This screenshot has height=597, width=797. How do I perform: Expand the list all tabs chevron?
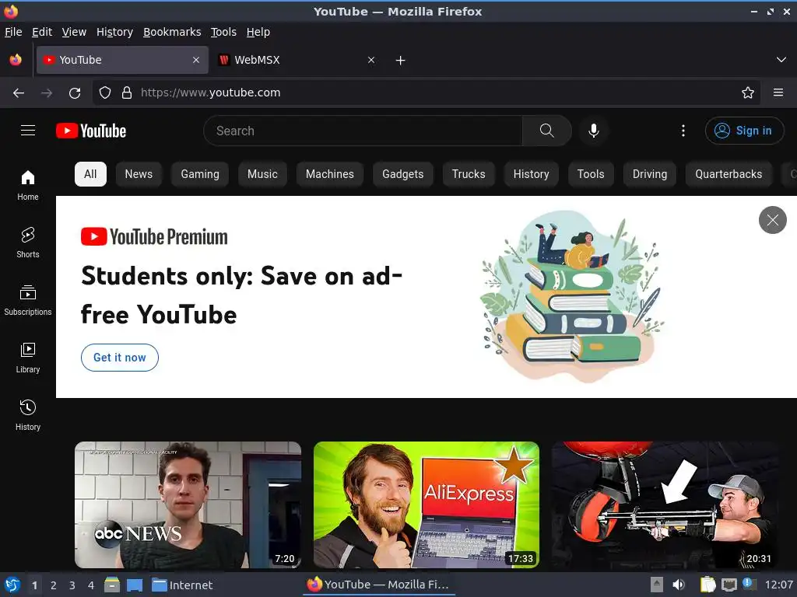click(781, 60)
